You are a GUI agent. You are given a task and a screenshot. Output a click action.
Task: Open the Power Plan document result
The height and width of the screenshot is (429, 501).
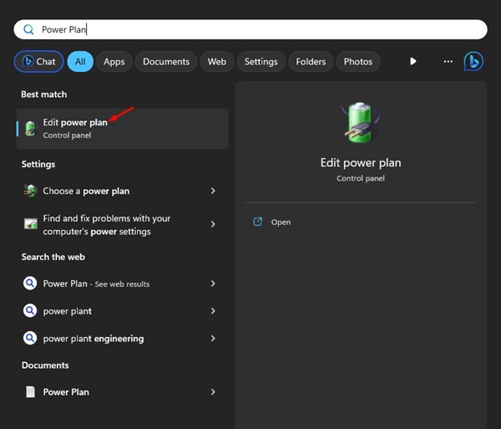point(123,392)
